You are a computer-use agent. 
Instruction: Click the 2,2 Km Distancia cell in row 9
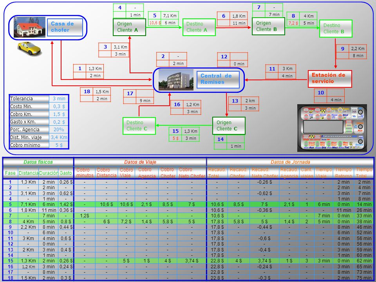coord(28,227)
